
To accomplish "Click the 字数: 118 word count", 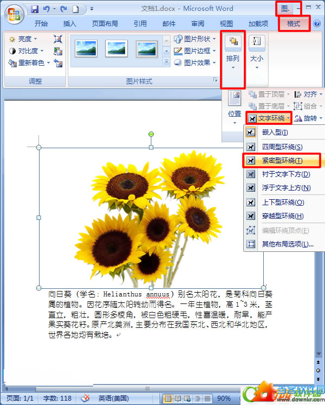I will click(57, 398).
